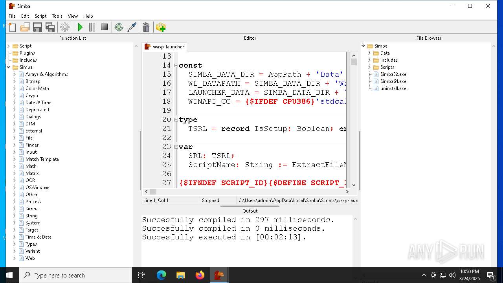Screen dimensions: 503x283
Task: Open the Script menu
Action: (x=40, y=16)
